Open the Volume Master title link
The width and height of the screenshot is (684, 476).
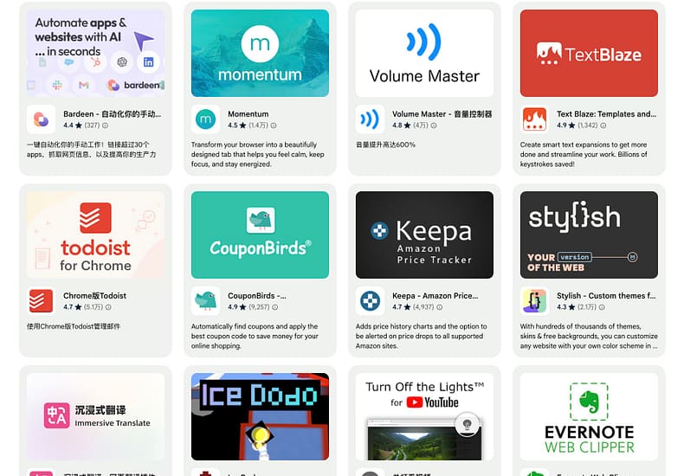[442, 114]
